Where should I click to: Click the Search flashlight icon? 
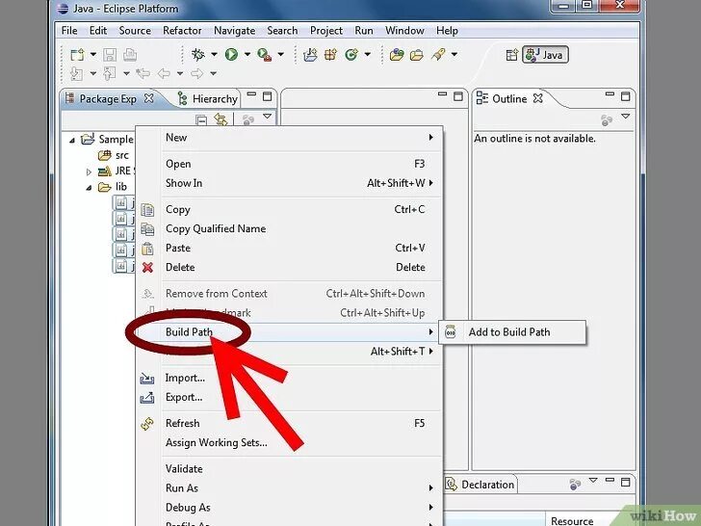click(x=438, y=55)
